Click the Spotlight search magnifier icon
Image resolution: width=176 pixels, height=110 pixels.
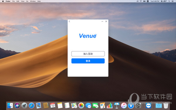click(x=169, y=1)
